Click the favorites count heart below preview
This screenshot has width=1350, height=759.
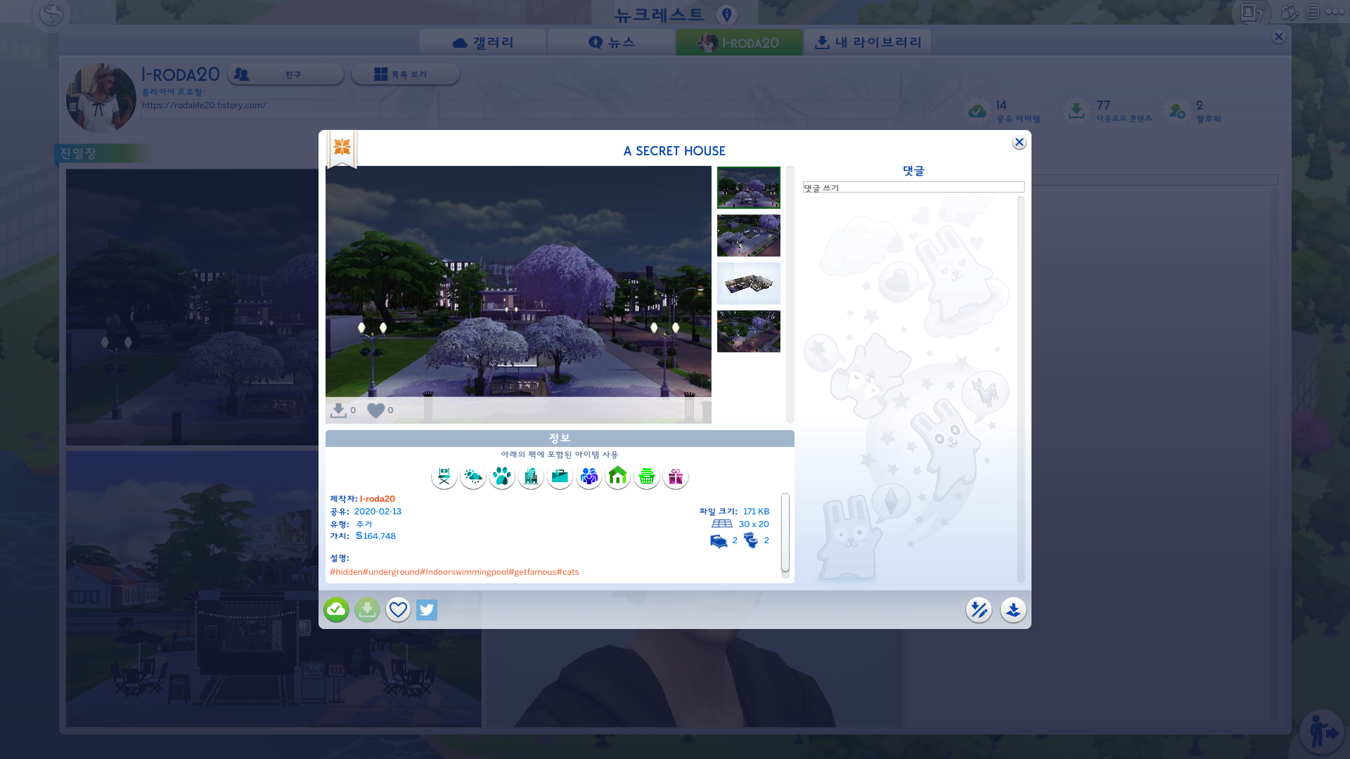coord(376,410)
